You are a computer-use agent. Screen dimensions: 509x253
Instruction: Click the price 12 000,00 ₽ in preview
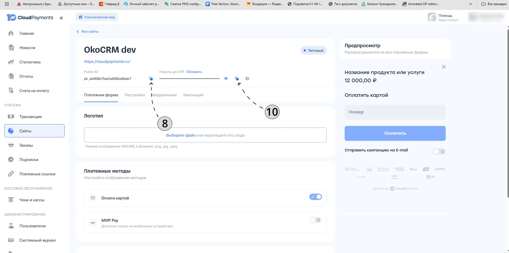pos(361,80)
